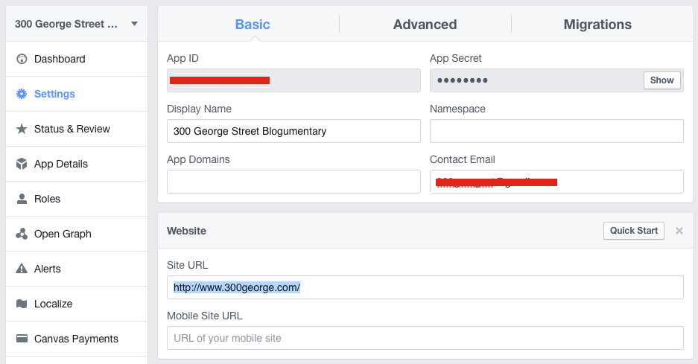
Task: Open Canvas Payments settings
Action: (77, 339)
